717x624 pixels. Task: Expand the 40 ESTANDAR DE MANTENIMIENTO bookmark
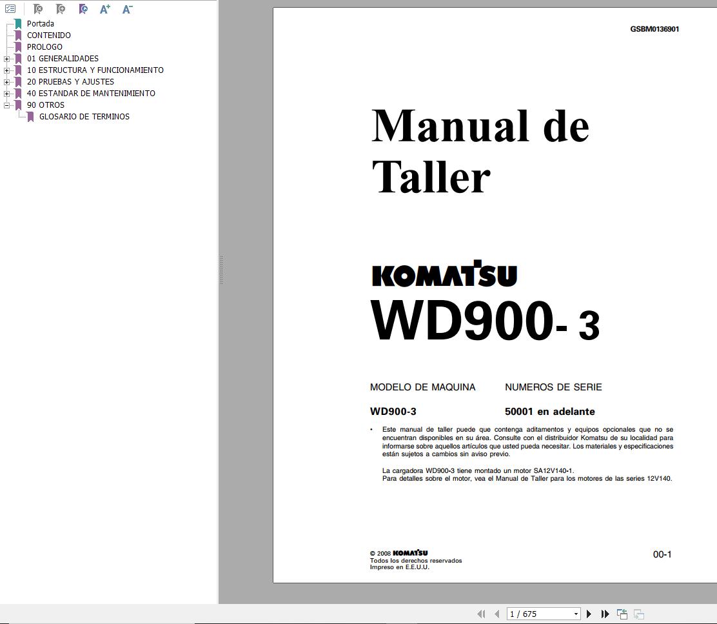coord(6,94)
